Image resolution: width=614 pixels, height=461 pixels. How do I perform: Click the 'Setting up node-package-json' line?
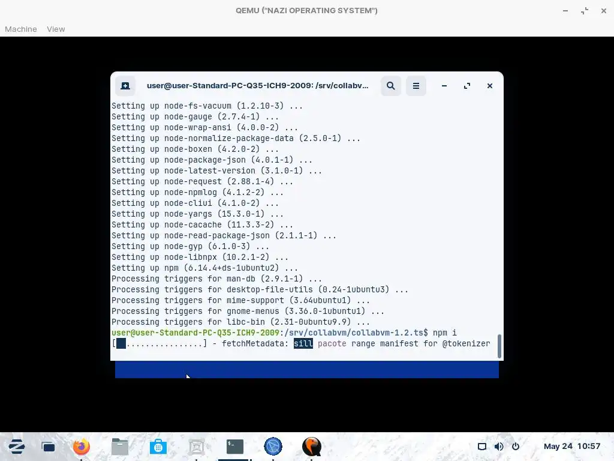[212, 160]
